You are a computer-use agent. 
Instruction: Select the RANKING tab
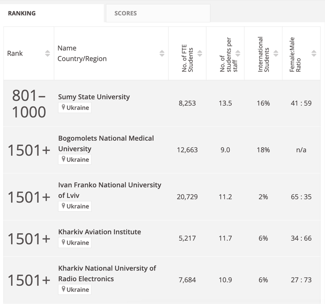point(52,13)
